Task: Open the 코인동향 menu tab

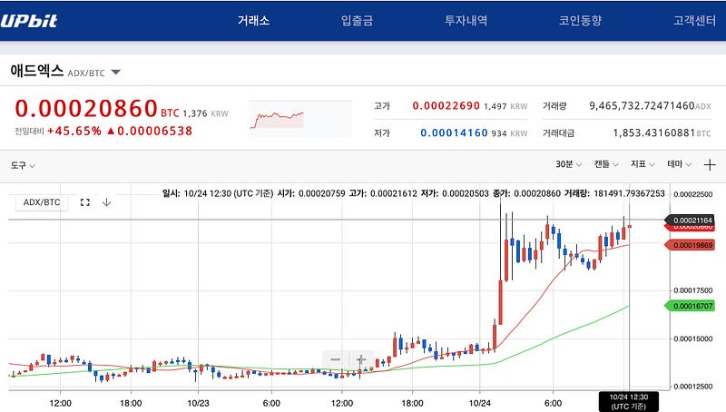Action: tap(580, 20)
